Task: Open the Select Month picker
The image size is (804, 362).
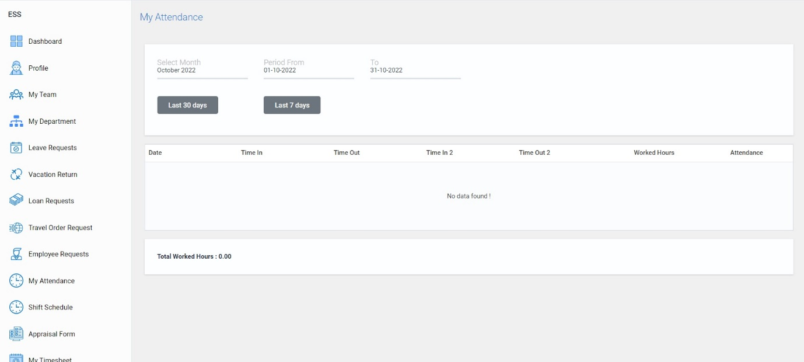Action: [x=201, y=69]
